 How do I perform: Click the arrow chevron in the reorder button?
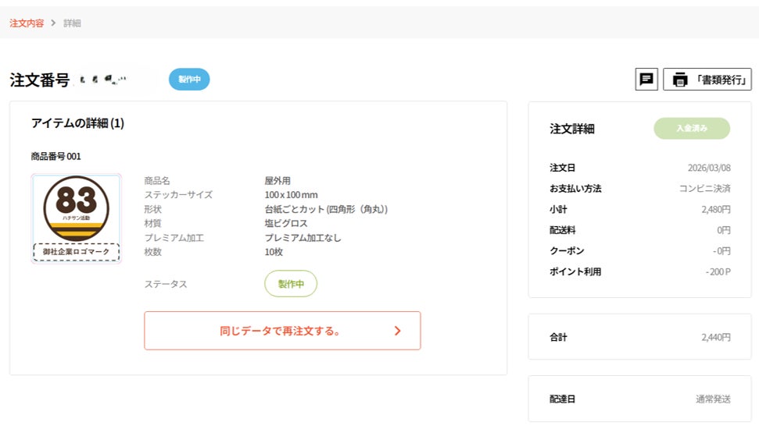click(x=397, y=331)
